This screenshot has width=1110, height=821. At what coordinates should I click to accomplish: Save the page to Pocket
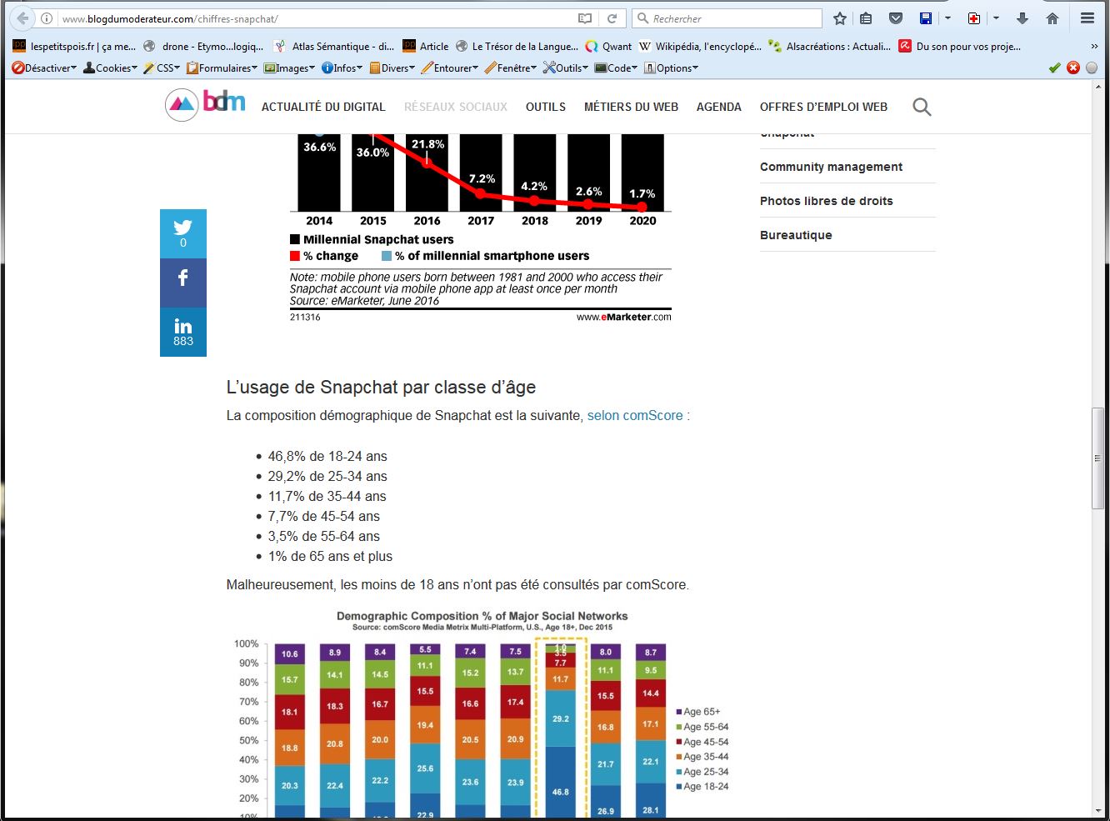pos(896,18)
